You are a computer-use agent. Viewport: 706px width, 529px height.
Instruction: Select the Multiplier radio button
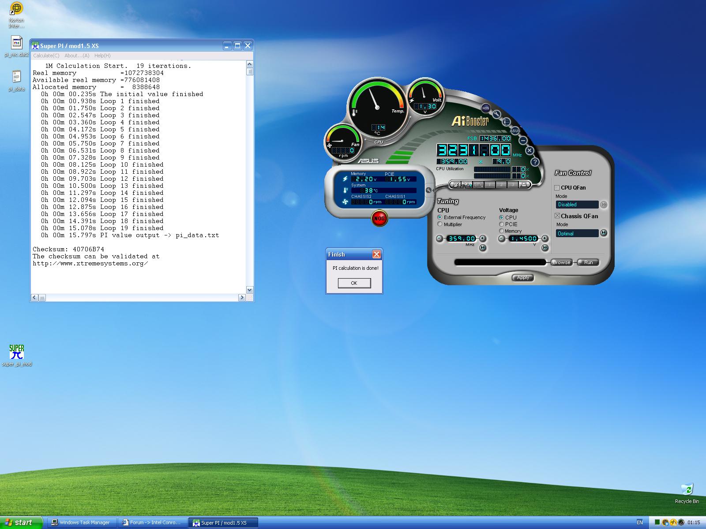point(440,224)
